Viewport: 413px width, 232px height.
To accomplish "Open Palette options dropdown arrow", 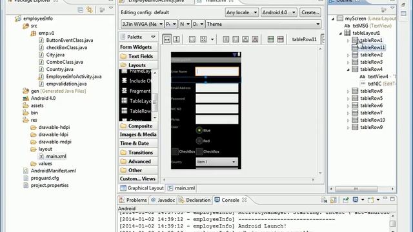I will point(153,37).
